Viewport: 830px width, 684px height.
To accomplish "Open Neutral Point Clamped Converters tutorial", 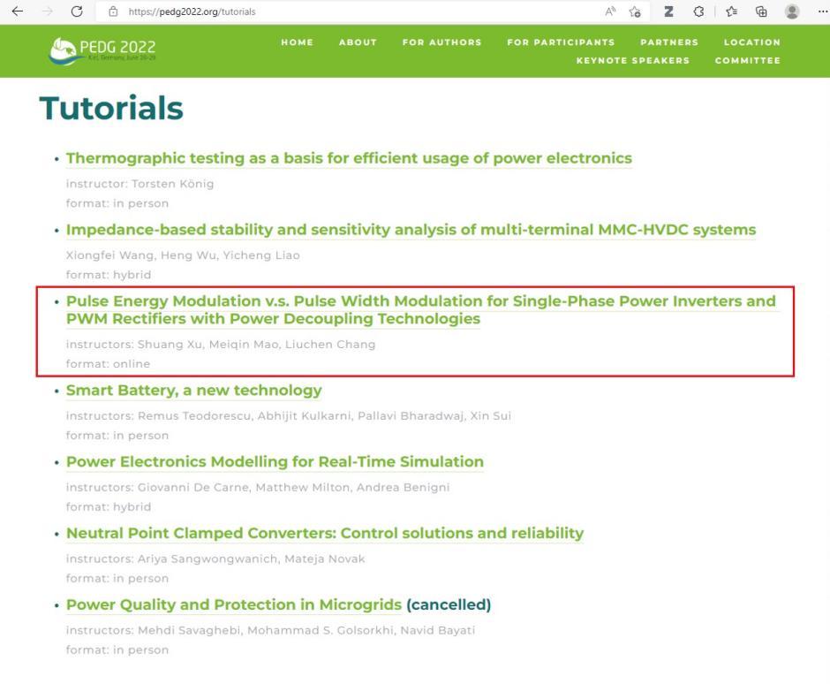I will (x=324, y=533).
